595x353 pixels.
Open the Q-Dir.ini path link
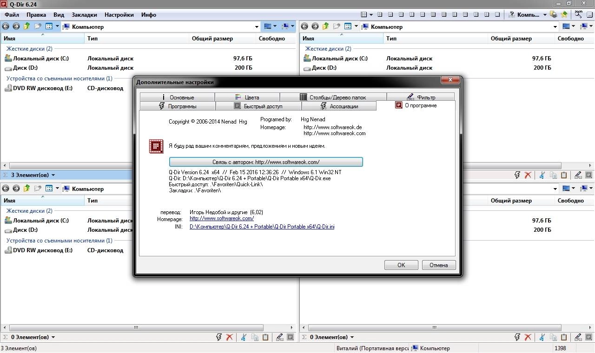262,227
